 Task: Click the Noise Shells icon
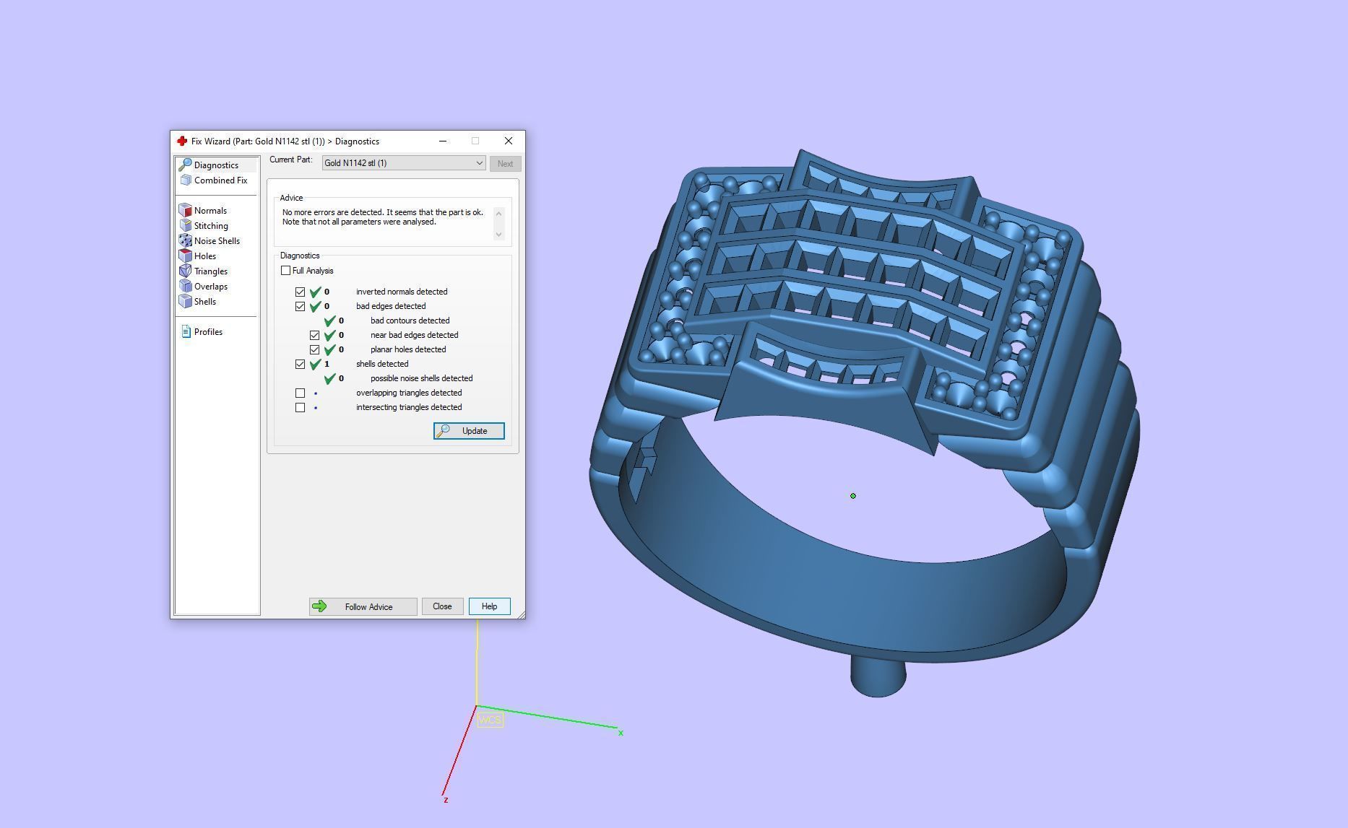click(x=186, y=241)
